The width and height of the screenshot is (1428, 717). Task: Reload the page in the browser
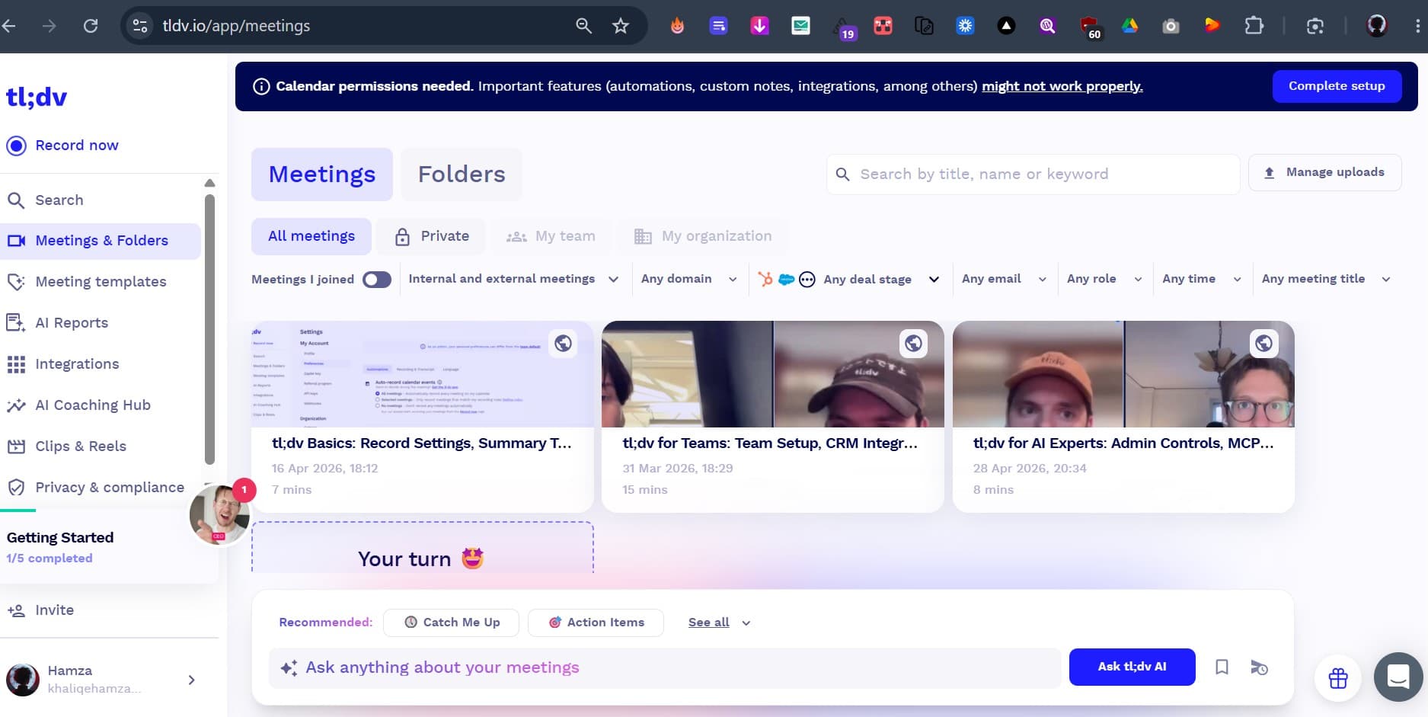[x=91, y=26]
